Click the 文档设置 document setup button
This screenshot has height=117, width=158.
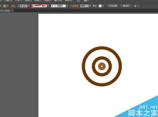click(112, 6)
